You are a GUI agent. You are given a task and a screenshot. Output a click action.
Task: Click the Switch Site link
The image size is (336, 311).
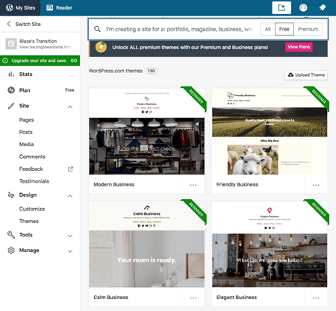coord(28,24)
